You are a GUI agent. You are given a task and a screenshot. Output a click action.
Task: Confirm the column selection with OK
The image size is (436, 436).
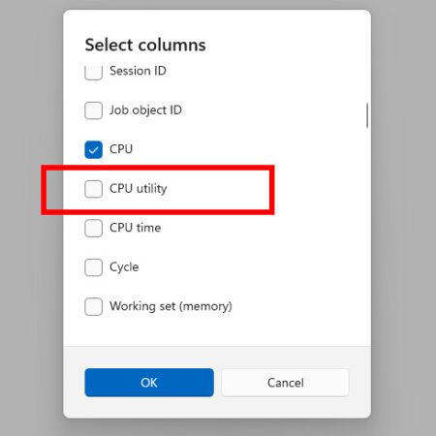click(x=149, y=383)
